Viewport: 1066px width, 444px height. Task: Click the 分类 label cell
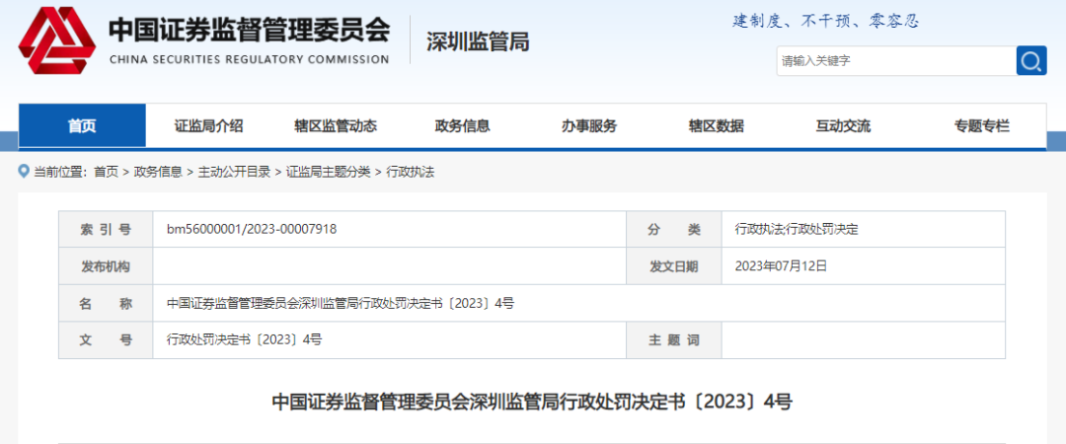(674, 230)
